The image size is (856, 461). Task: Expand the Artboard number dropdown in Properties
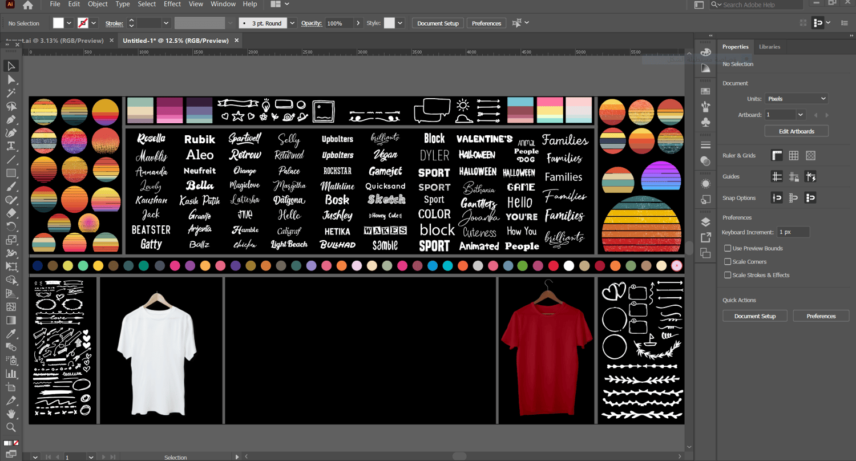pos(801,115)
